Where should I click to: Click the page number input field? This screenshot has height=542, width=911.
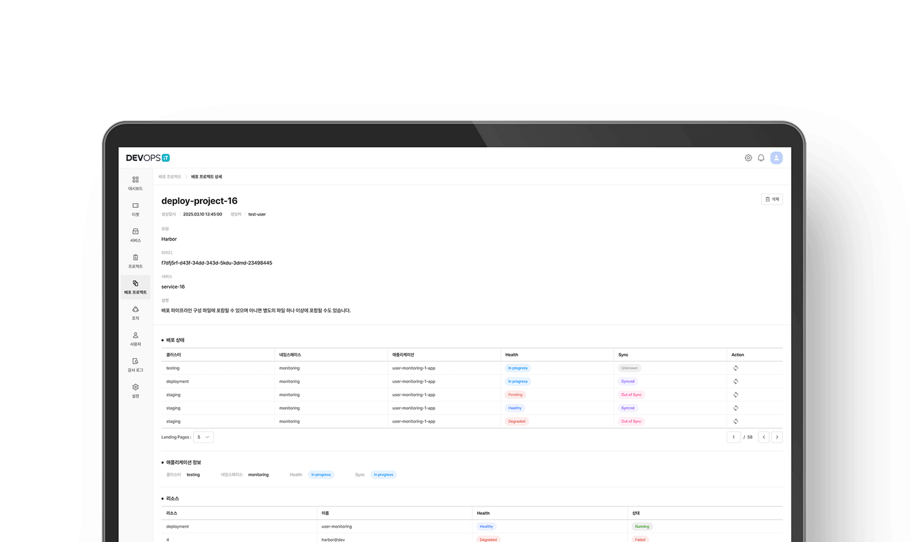[x=733, y=437]
